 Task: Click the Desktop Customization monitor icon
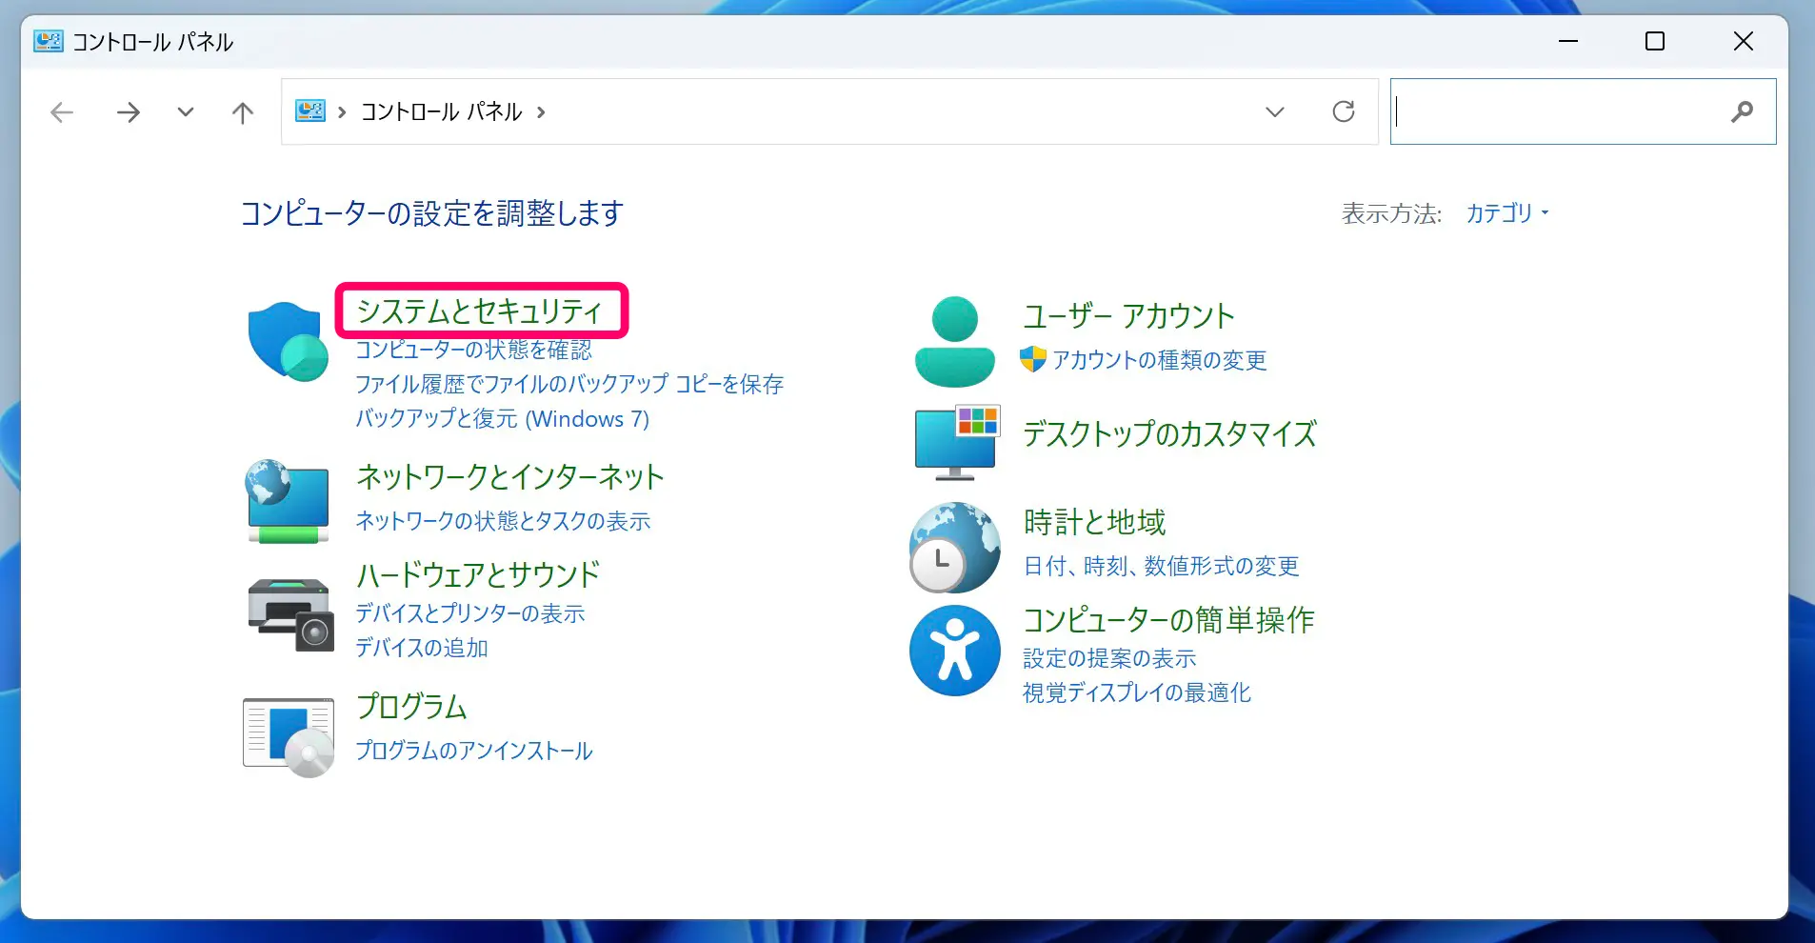[956, 442]
